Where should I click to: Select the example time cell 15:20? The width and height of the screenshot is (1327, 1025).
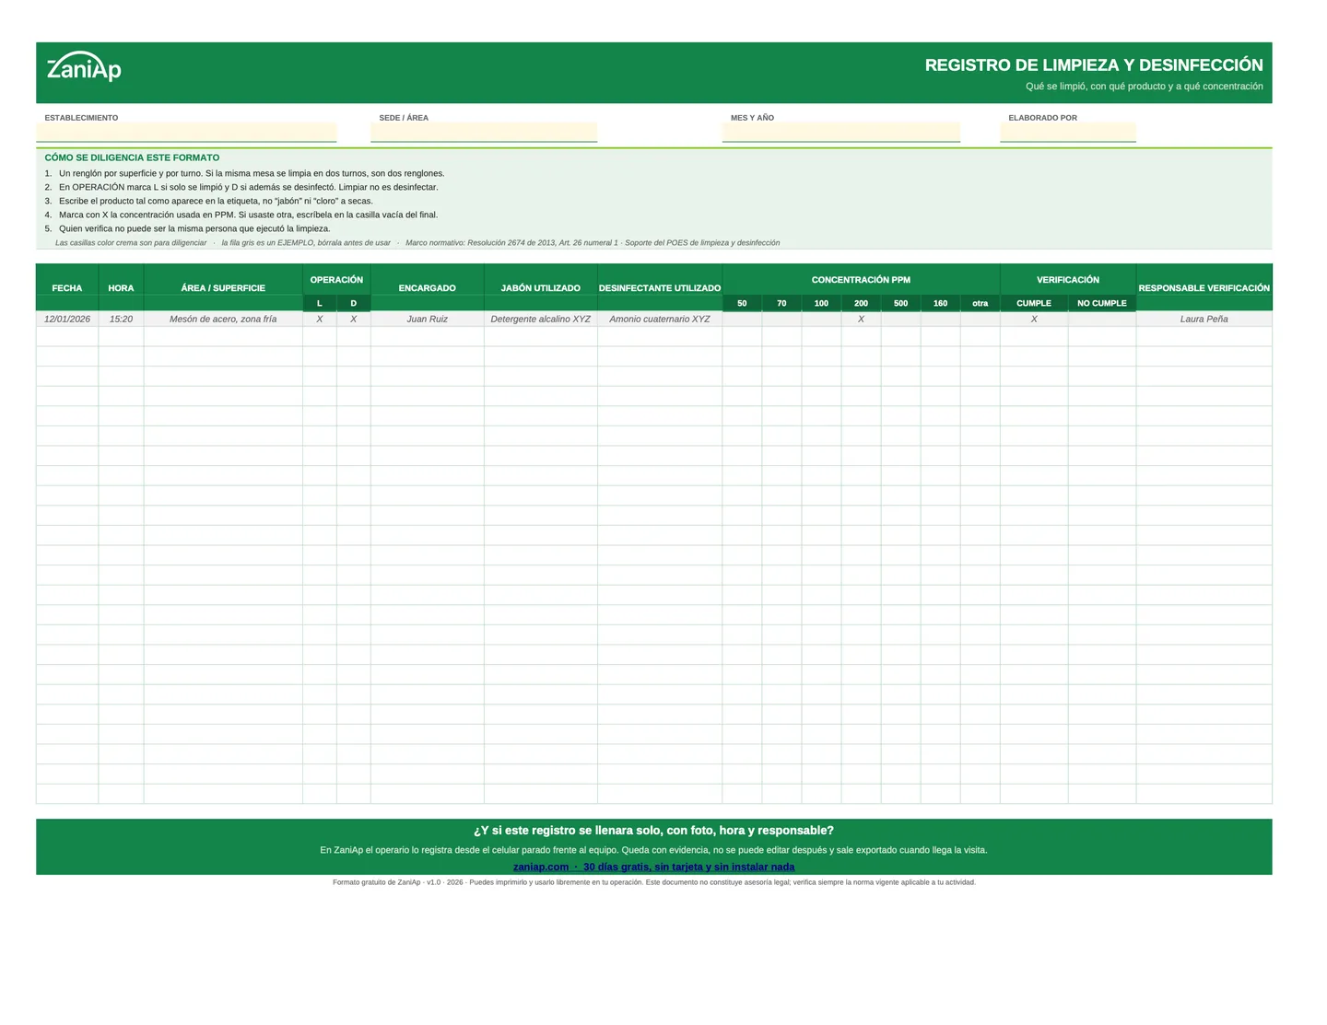pos(121,319)
